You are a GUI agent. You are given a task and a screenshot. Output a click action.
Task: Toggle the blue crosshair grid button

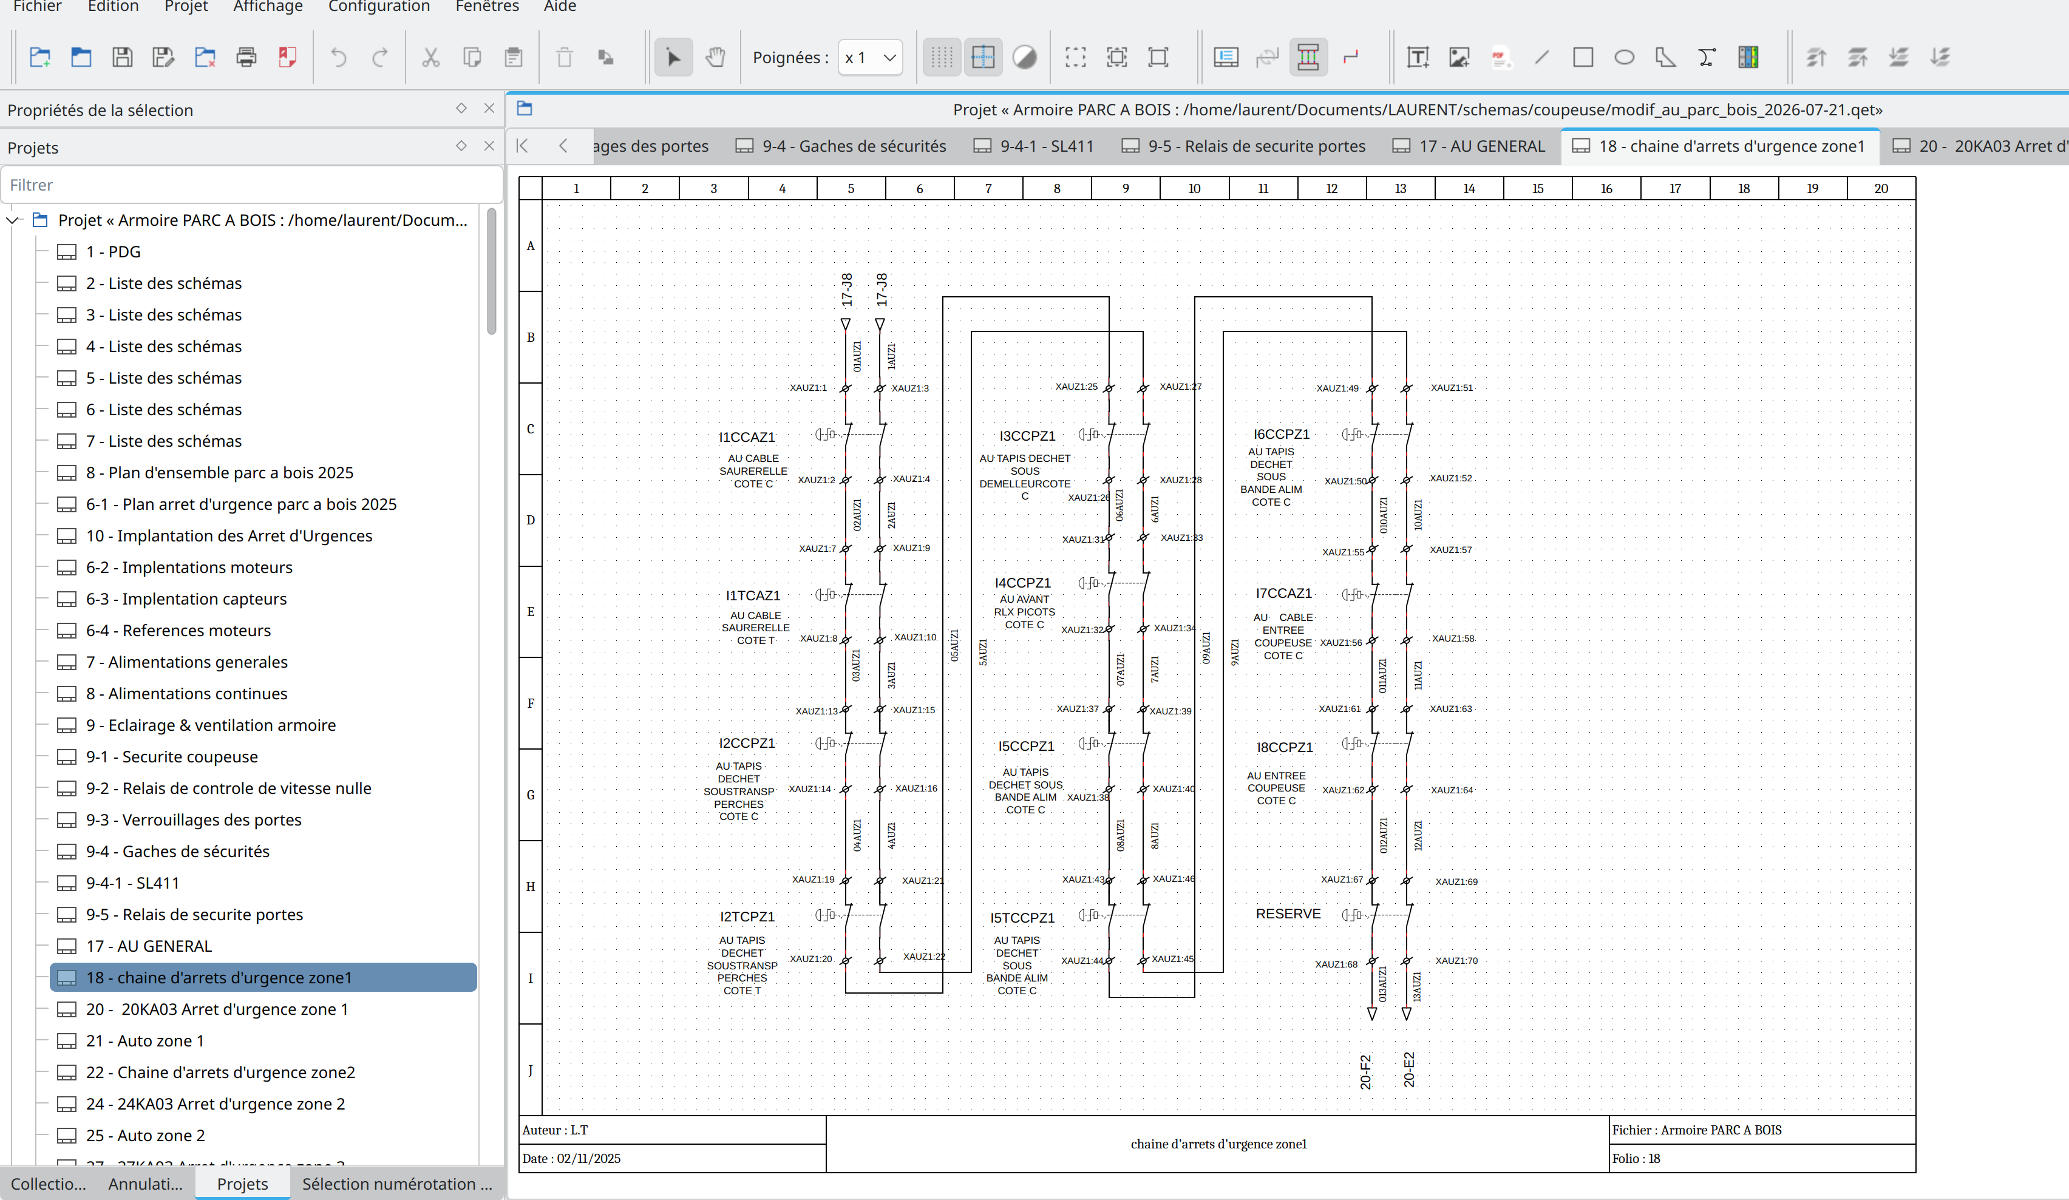point(983,58)
